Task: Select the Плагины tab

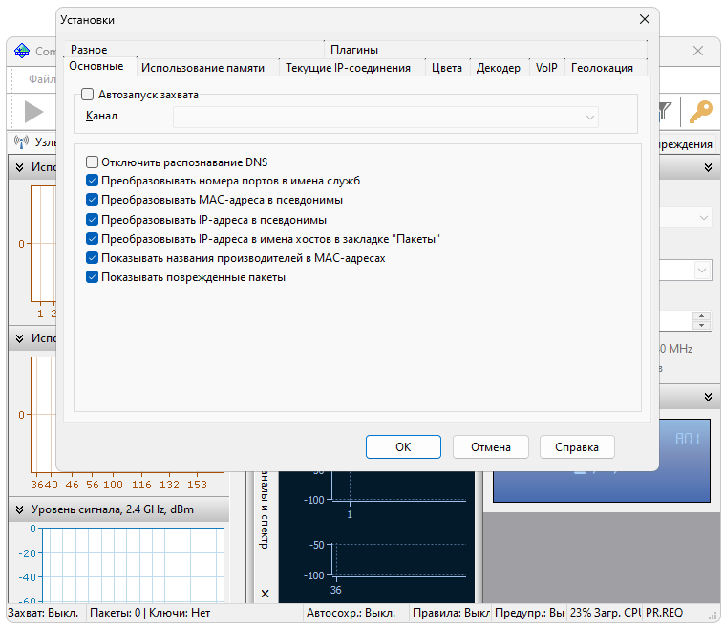Action: point(354,49)
